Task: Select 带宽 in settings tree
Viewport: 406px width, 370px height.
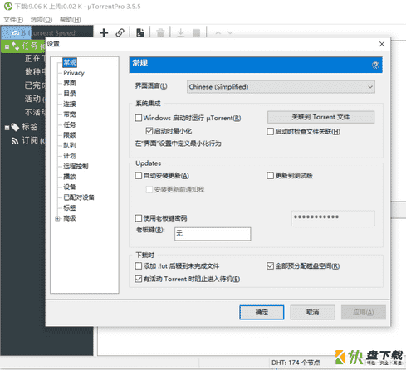Action: pos(70,114)
